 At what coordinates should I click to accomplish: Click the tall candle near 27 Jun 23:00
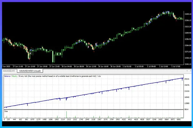[53, 55]
